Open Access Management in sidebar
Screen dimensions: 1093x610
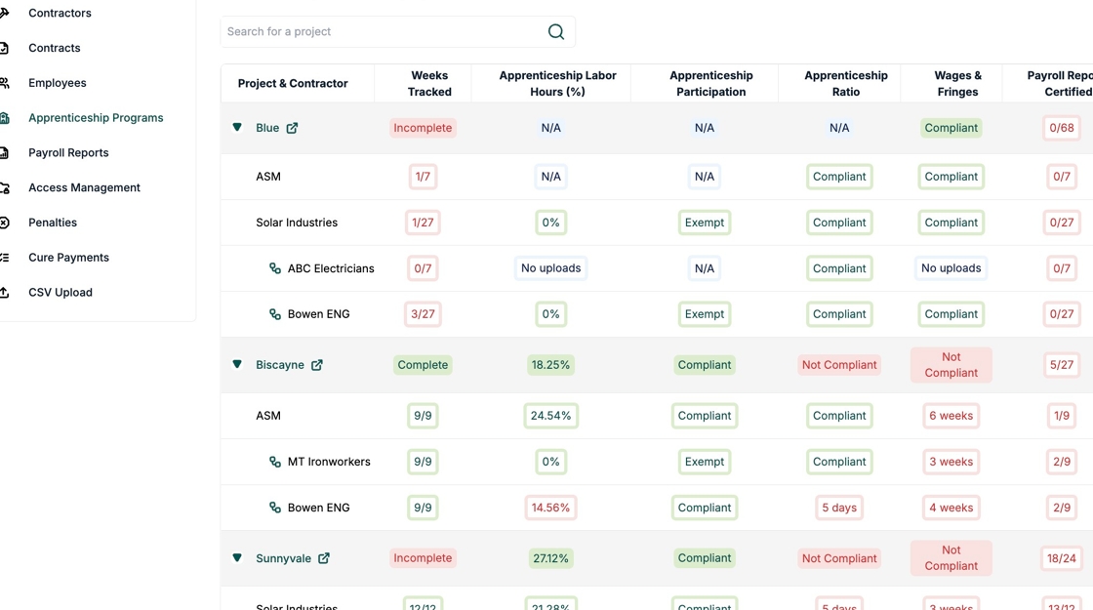coord(84,187)
